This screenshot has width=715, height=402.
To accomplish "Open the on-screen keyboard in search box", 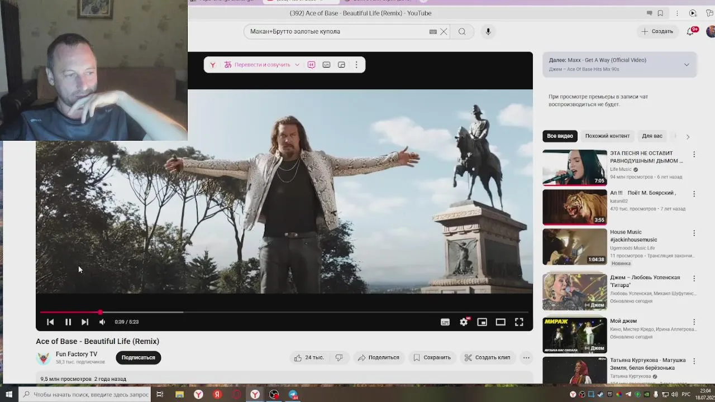I will point(433,32).
